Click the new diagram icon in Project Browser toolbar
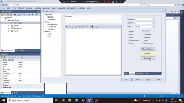The image size is (184, 103). pyautogui.click(x=8, y=15)
